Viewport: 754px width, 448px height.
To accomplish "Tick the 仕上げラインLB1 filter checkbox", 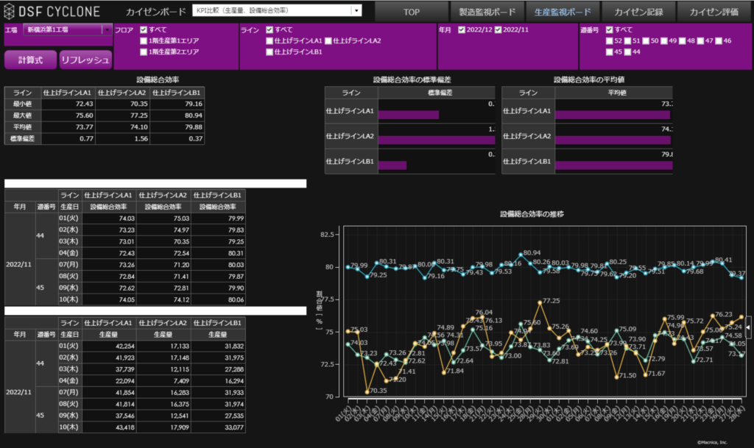I will click(269, 51).
